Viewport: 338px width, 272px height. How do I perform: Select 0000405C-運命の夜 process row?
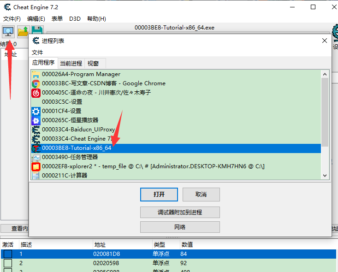pos(176,93)
